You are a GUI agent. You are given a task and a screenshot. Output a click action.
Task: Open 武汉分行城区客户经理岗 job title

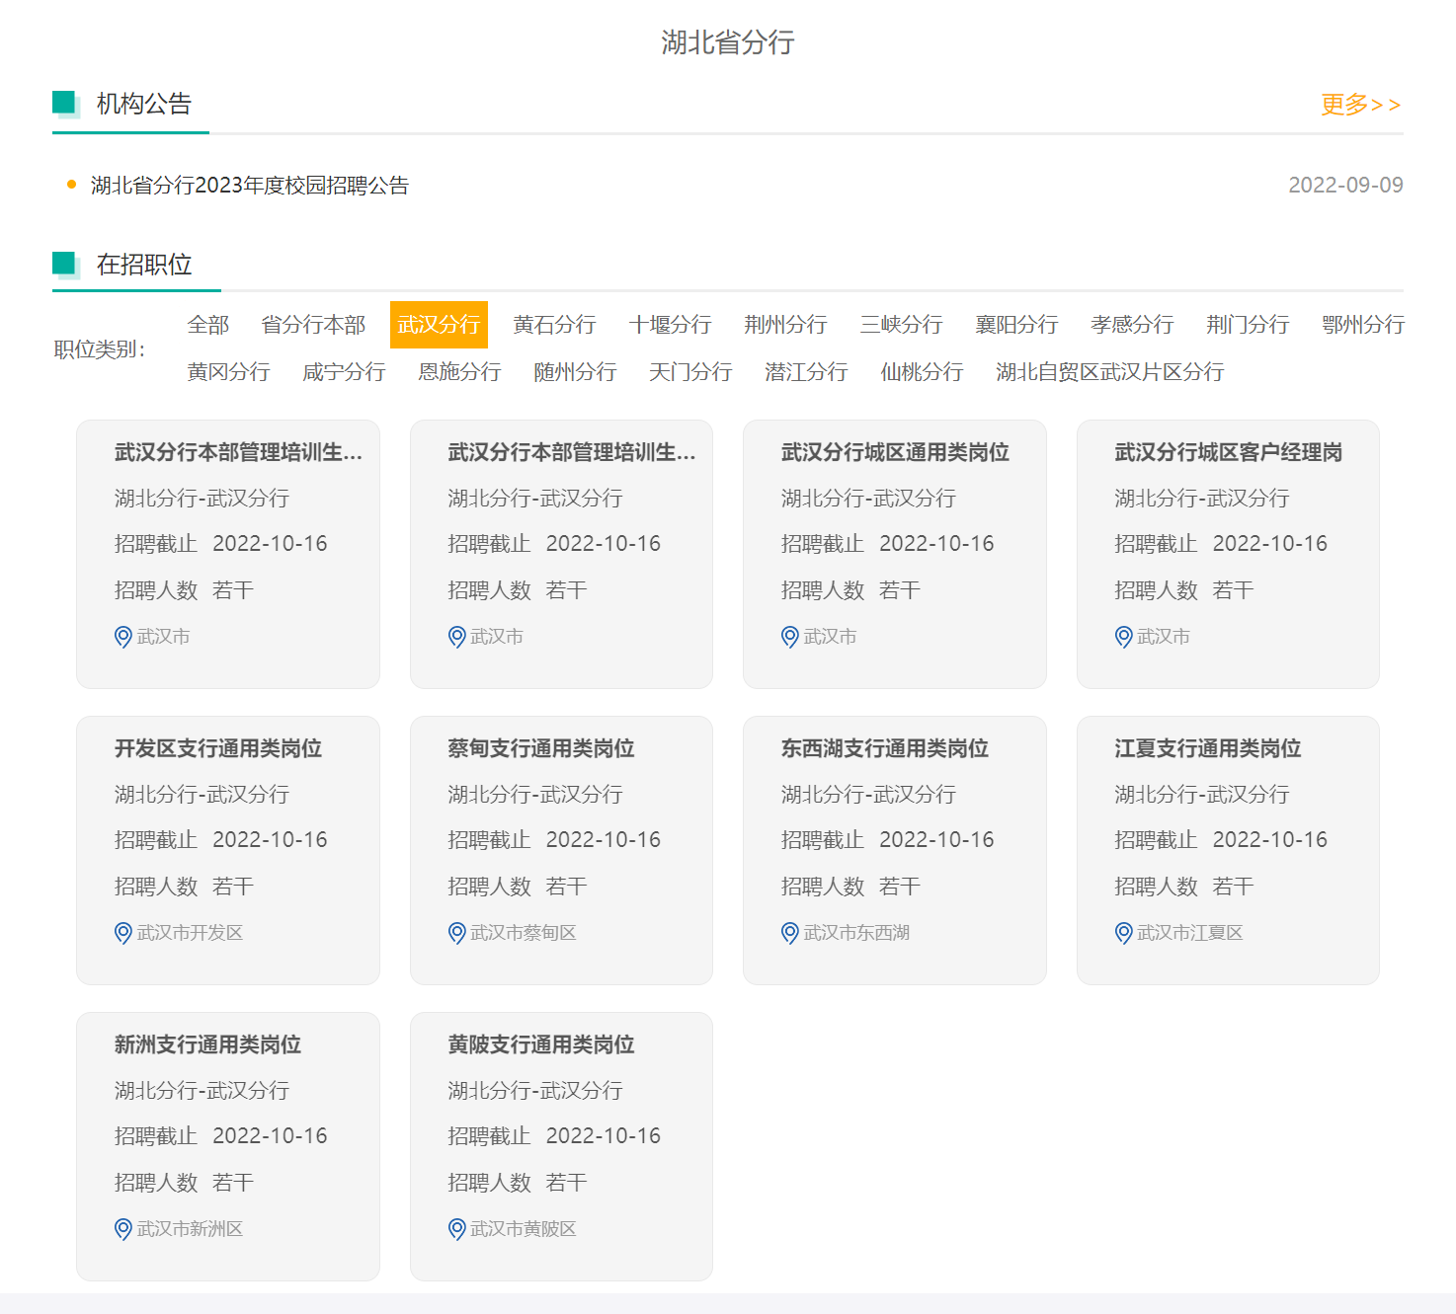tap(1228, 452)
